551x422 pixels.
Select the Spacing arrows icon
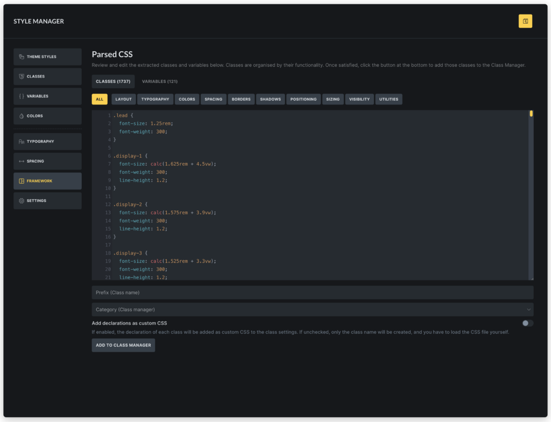(23, 161)
